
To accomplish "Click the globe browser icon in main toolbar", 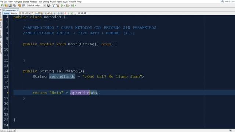I will (x=48, y=5).
